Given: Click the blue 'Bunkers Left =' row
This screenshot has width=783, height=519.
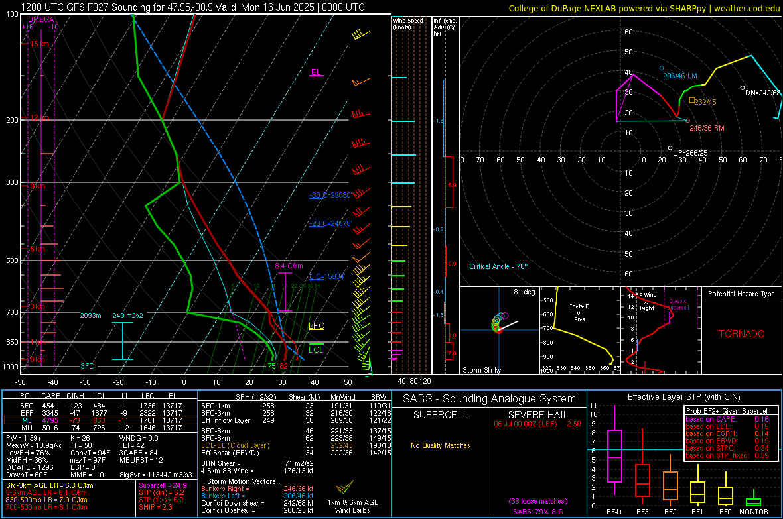Looking at the screenshot, I should click(x=257, y=496).
